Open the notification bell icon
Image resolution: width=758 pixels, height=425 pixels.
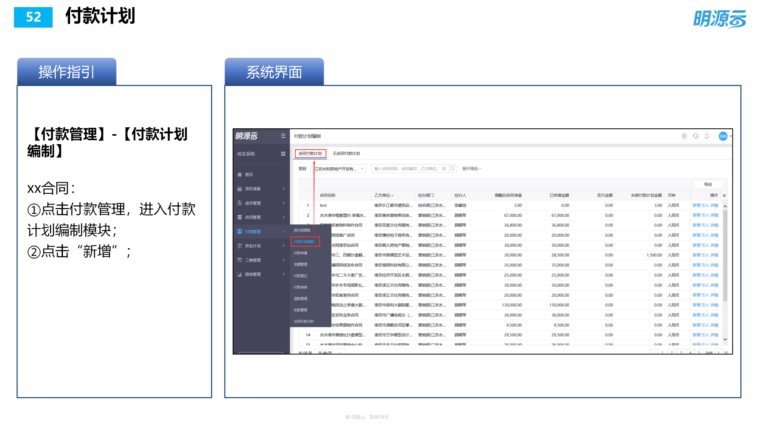[707, 136]
